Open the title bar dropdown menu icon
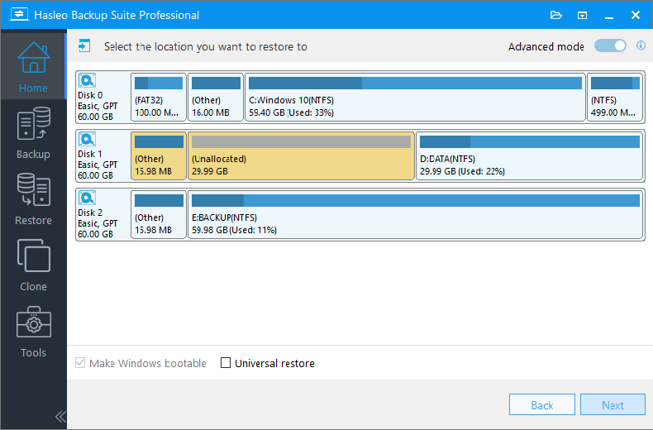The height and width of the screenshot is (430, 653). click(582, 16)
